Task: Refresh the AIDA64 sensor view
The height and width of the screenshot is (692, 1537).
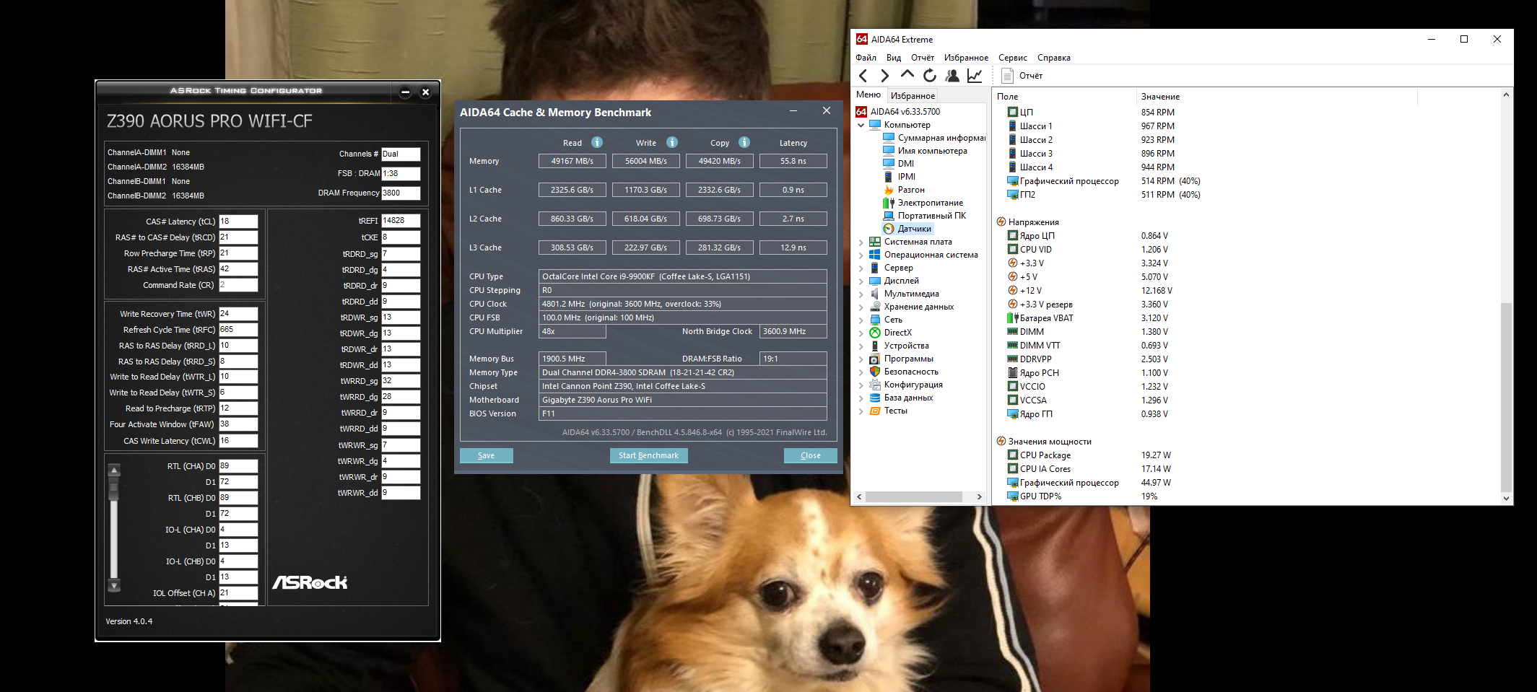Action: [930, 76]
